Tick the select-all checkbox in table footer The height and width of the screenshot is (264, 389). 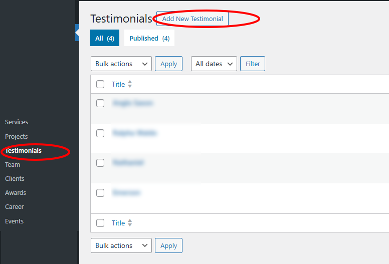click(100, 223)
